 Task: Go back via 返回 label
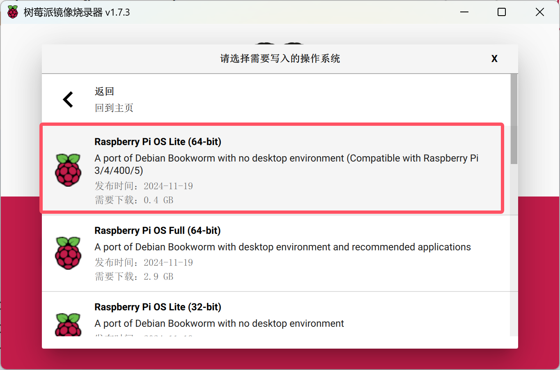(x=104, y=91)
